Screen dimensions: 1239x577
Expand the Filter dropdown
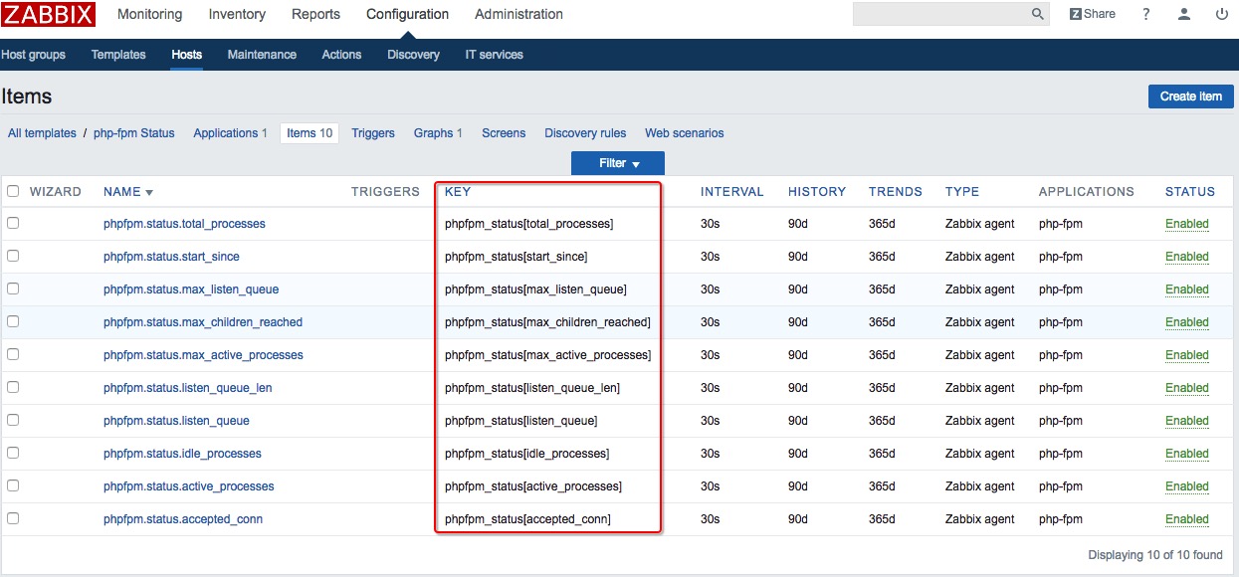[618, 163]
